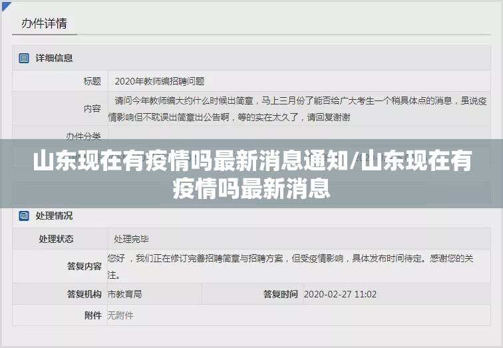
Task: Click the 处理状态 label
Action: [56, 239]
